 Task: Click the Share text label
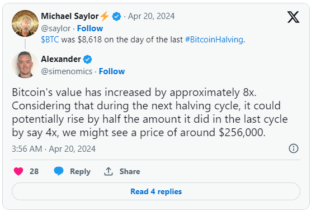pyautogui.click(x=130, y=171)
